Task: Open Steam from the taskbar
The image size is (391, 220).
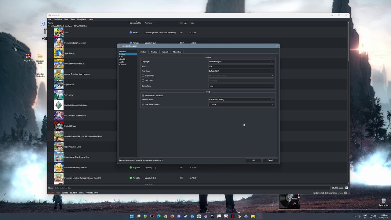Action: tap(185, 216)
